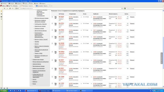Open the gray star sidebar panel

coord(1,14)
